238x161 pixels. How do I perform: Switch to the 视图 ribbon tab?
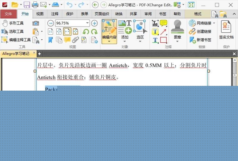(x=40, y=14)
